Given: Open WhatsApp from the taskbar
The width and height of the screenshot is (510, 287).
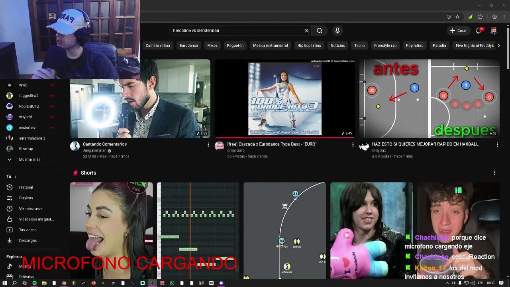Looking at the screenshot, I should point(172,283).
